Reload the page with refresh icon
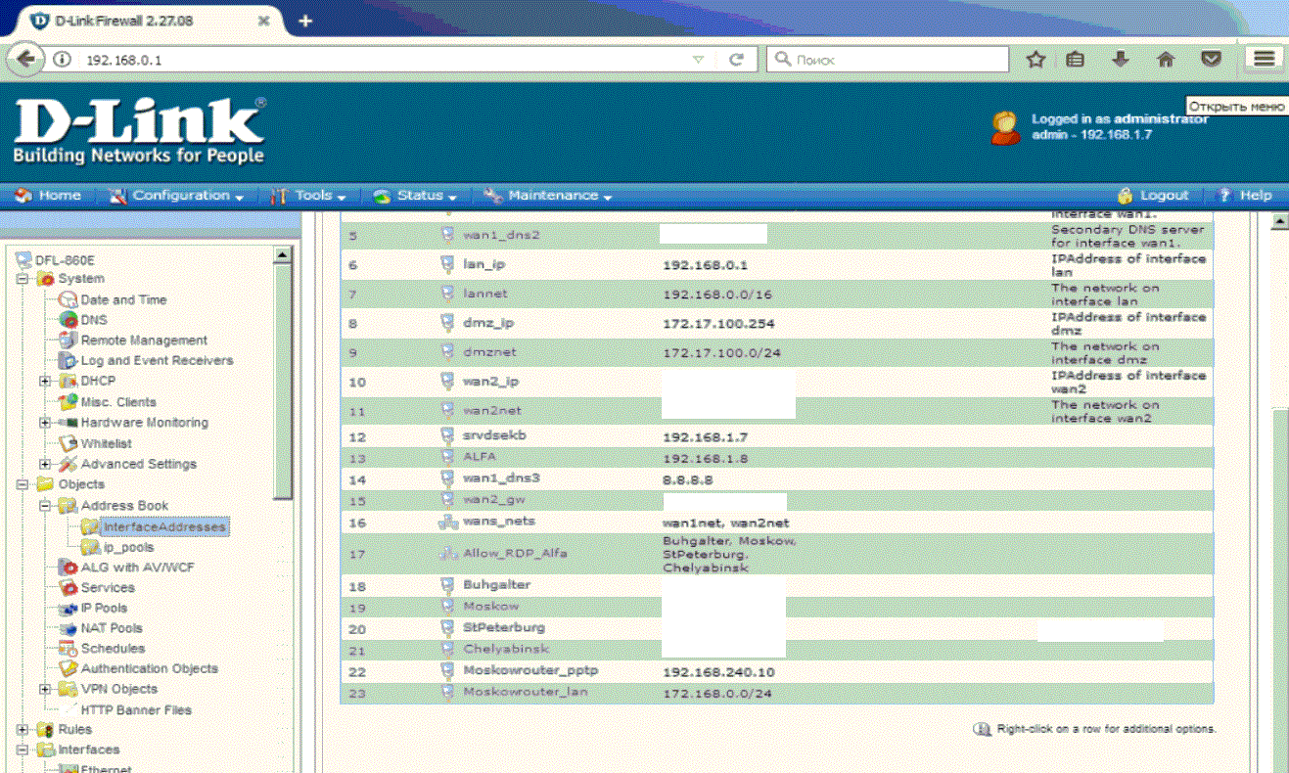 737,60
